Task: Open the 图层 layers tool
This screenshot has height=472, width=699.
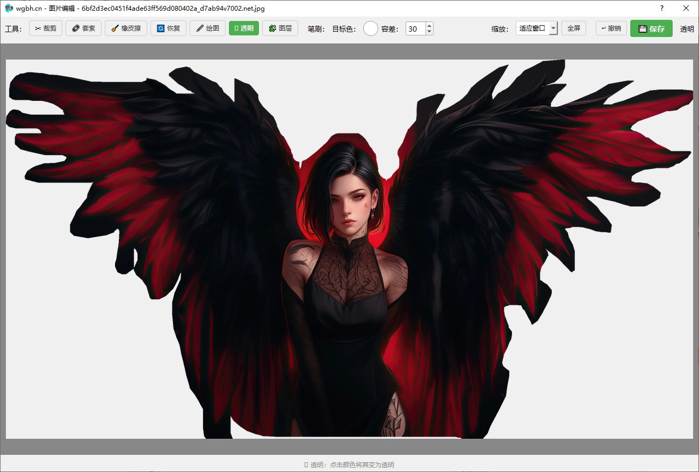Action: tap(280, 28)
